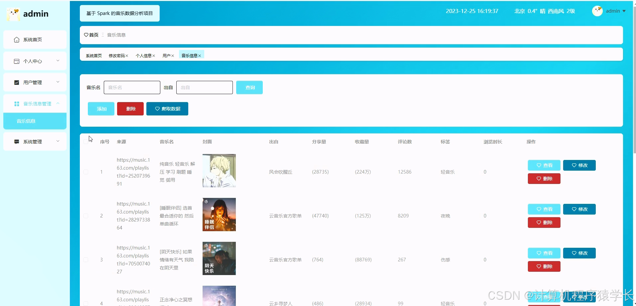Click the 基于 Spark 的音乐数据分析项目 title
Image resolution: width=636 pixels, height=306 pixels.
pos(120,13)
